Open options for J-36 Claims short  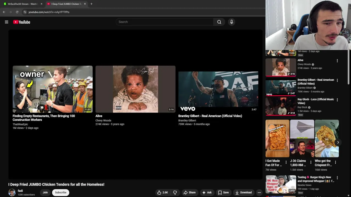pyautogui.click(x=311, y=162)
